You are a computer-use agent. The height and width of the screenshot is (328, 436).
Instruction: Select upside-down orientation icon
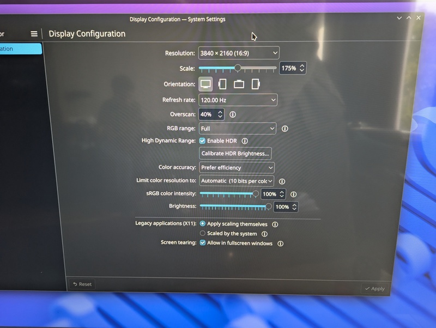239,84
